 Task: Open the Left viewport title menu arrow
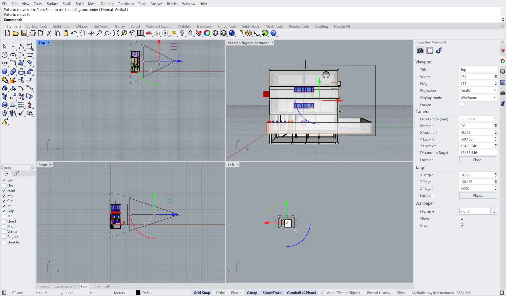pos(238,165)
